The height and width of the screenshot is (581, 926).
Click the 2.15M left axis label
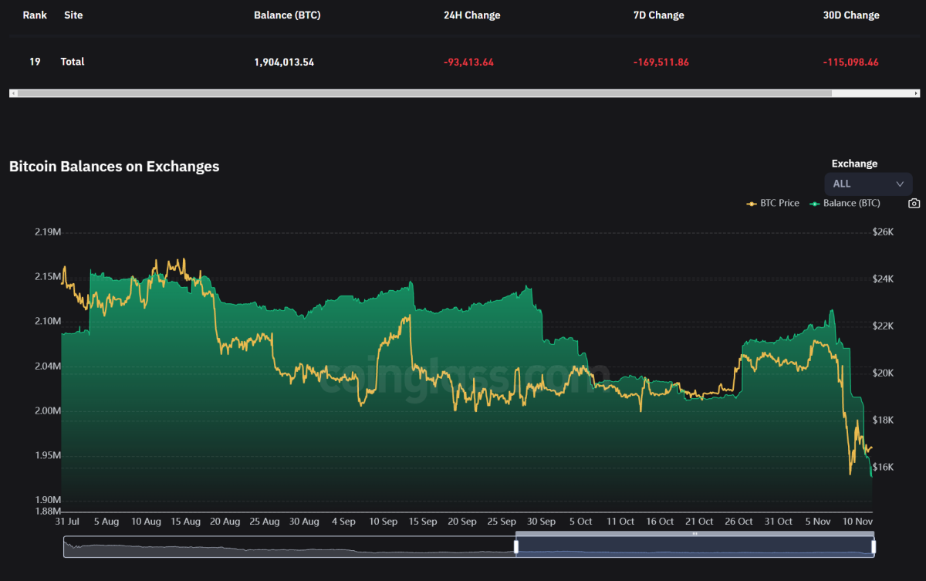(x=48, y=276)
